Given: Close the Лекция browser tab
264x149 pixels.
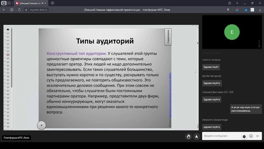Looking at the screenshot, I should 45,3.
